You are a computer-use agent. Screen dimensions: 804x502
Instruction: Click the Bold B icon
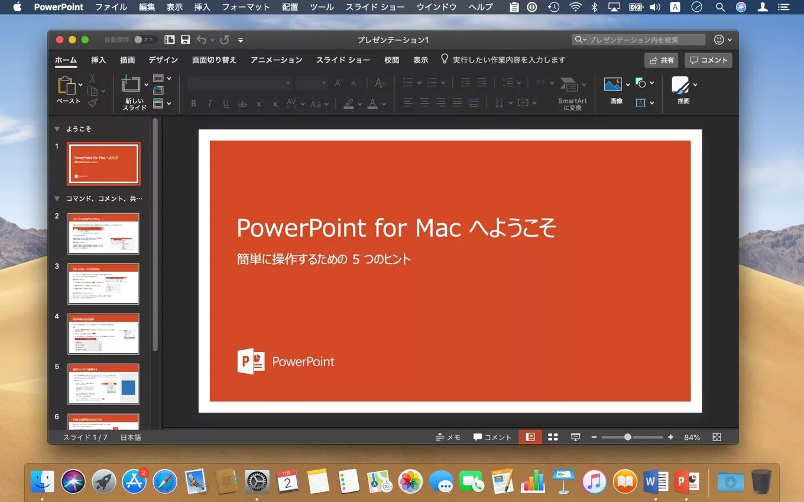[x=193, y=104]
